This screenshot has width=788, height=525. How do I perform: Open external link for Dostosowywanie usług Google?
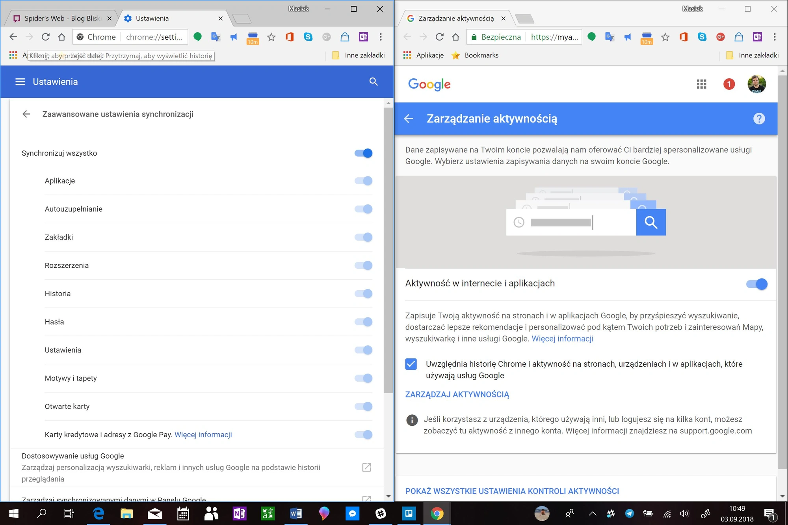pyautogui.click(x=366, y=467)
